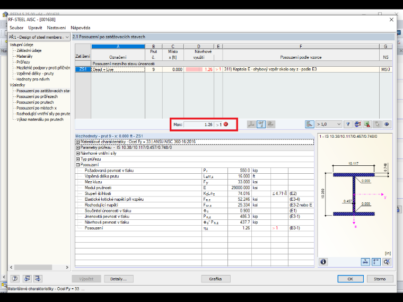Toggle cross-section stress display icon
403x302 pixels.
point(365,262)
